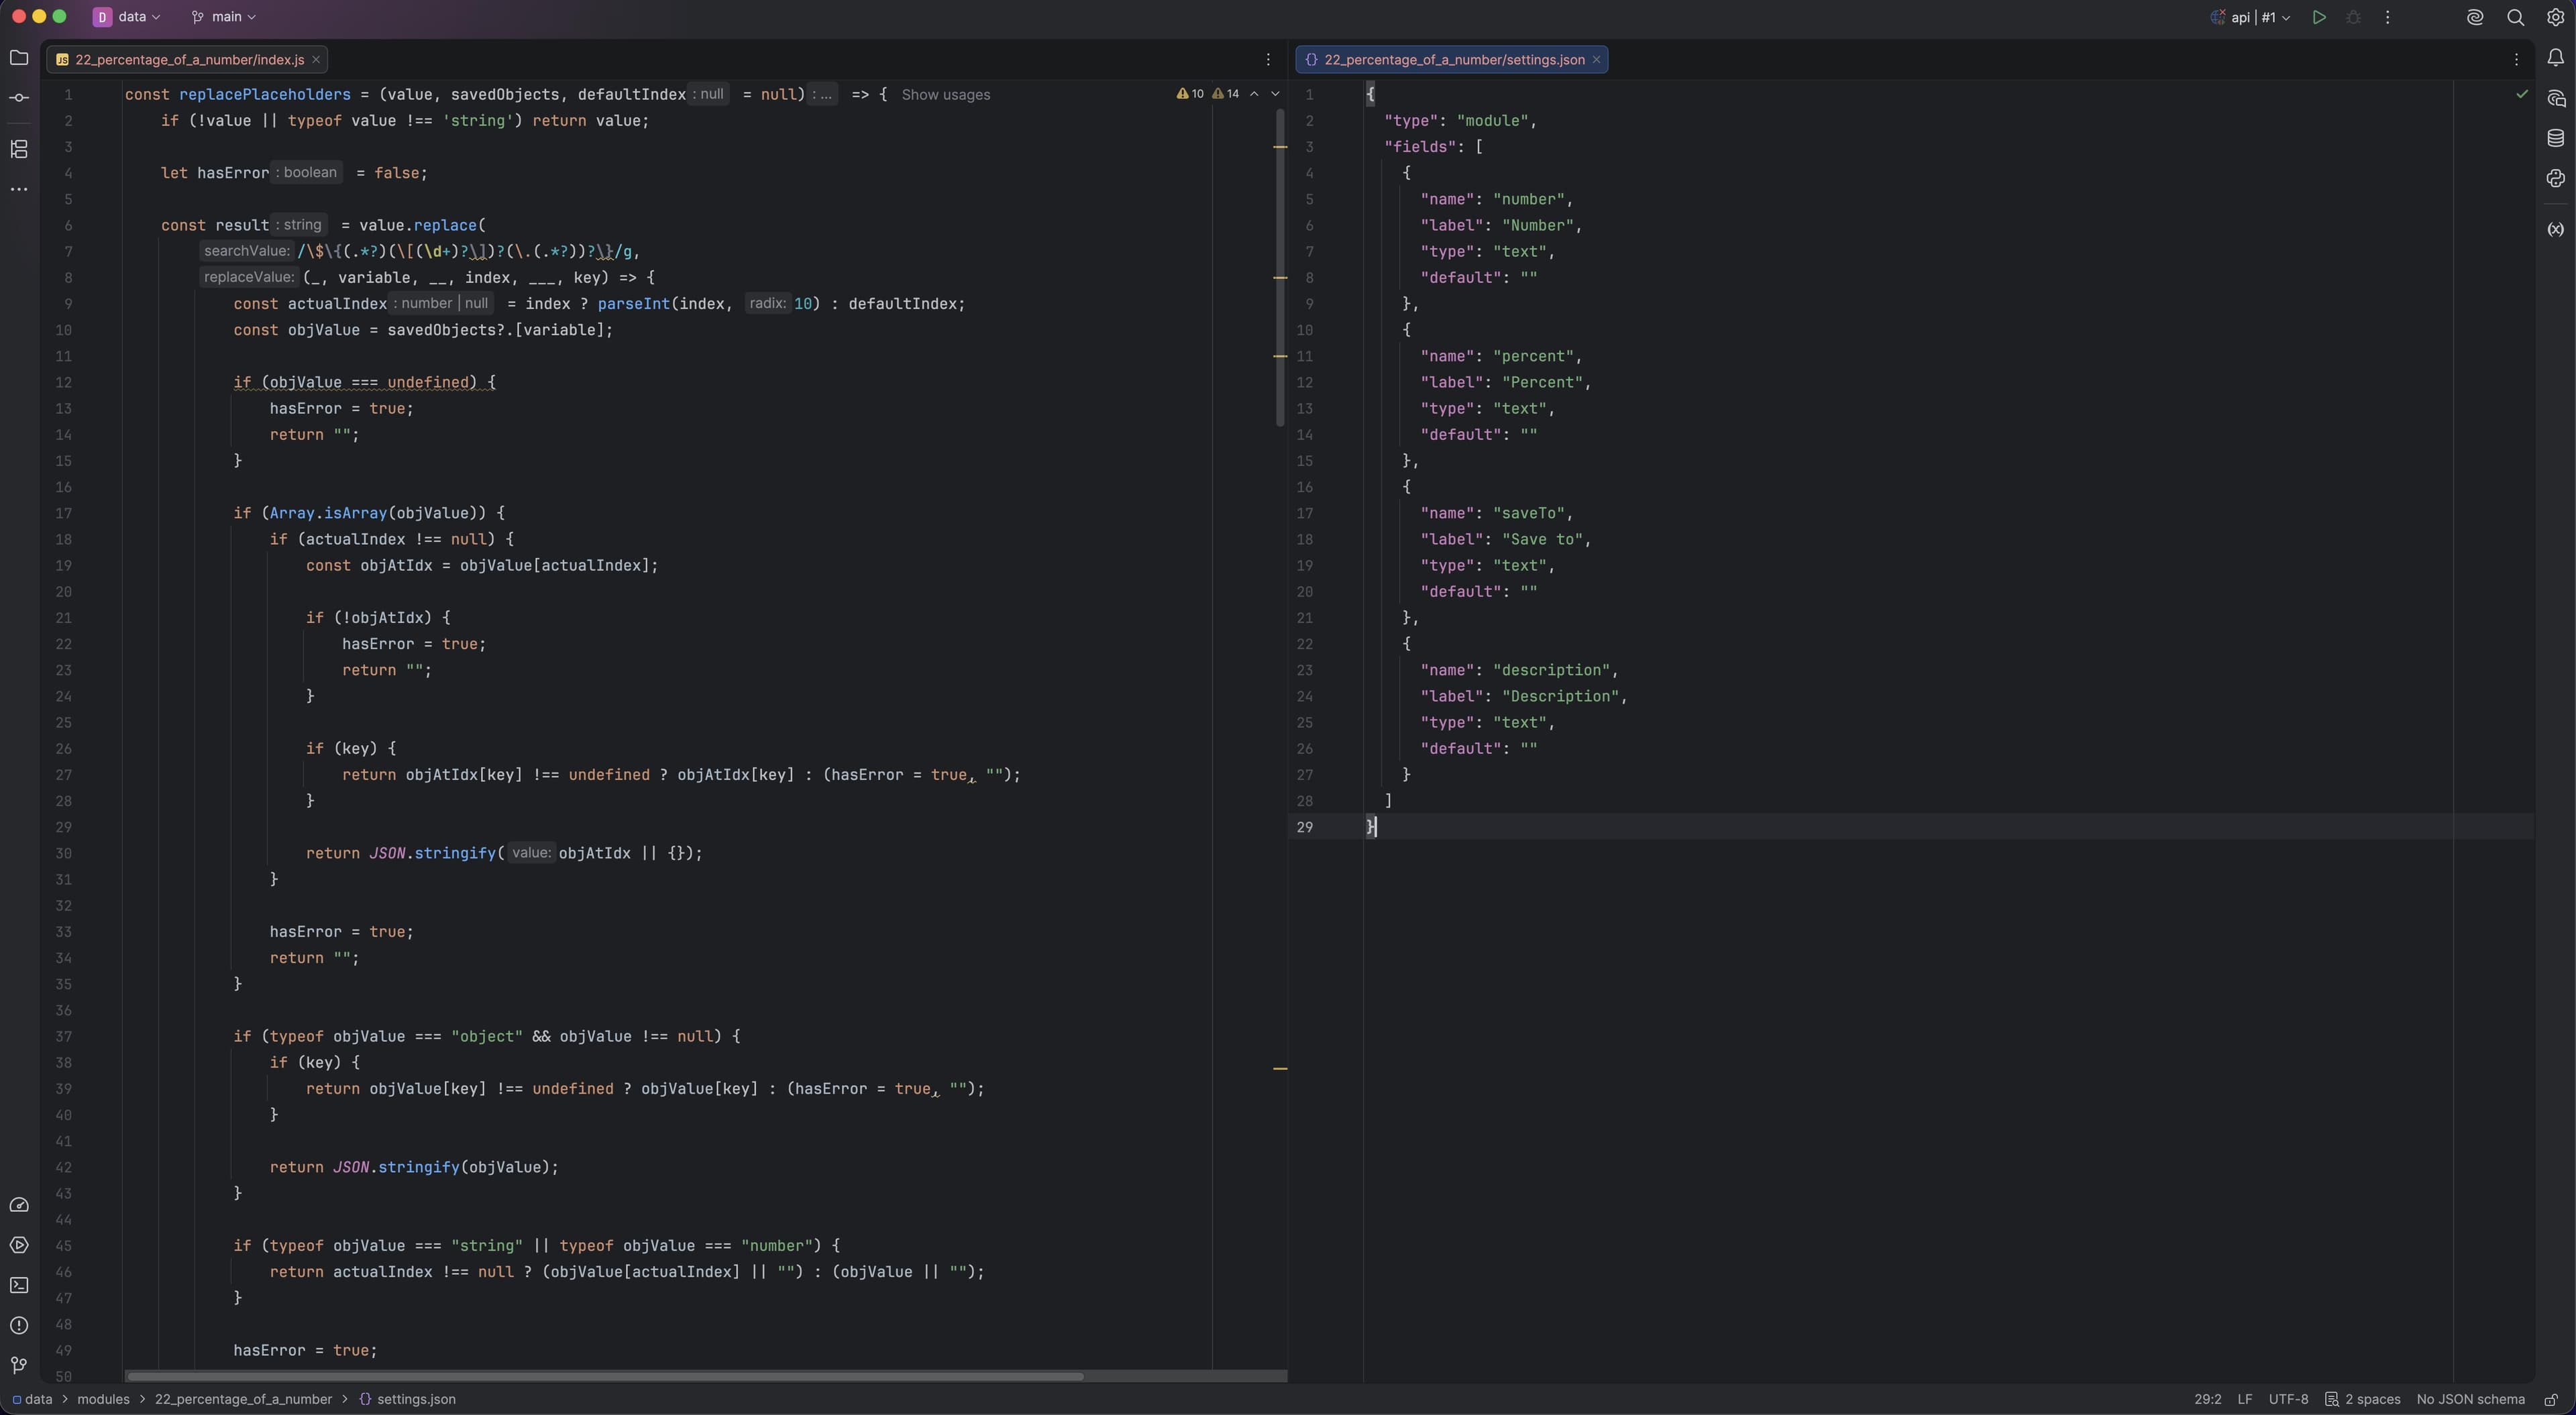Image resolution: width=2576 pixels, height=1415 pixels.
Task: Click modules in the breadcrumb bar
Action: (103, 1399)
